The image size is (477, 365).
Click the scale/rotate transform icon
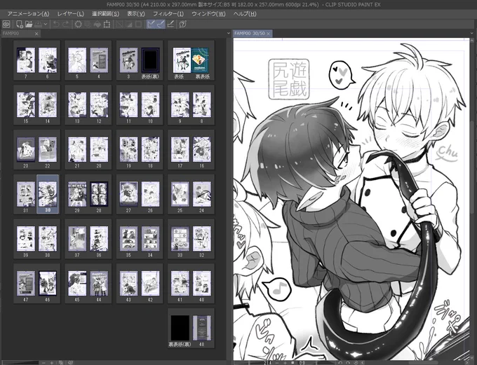pyautogui.click(x=107, y=24)
